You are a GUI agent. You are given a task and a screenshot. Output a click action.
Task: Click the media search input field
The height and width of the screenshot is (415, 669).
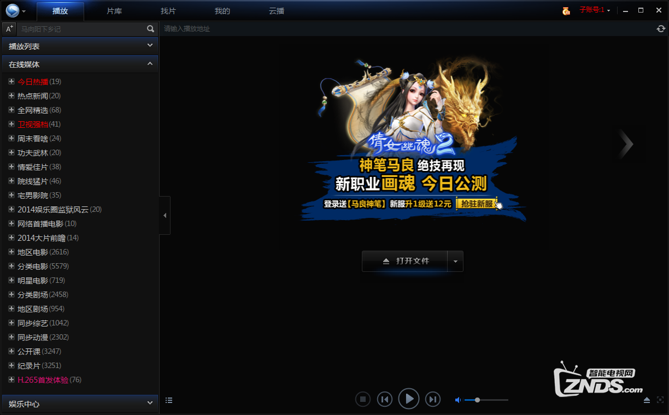click(x=82, y=29)
